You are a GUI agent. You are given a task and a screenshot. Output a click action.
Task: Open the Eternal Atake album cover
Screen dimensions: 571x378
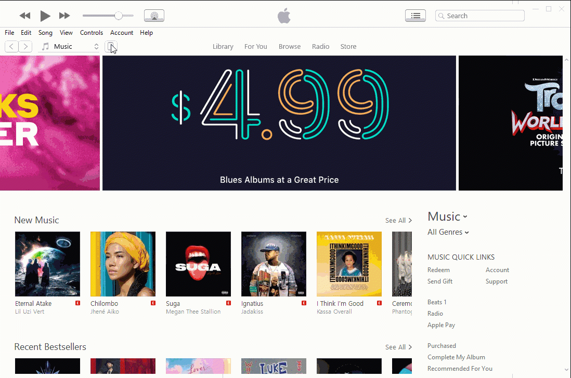(47, 264)
